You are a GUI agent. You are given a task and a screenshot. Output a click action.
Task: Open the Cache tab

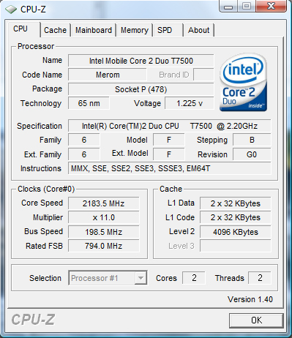pos(55,30)
